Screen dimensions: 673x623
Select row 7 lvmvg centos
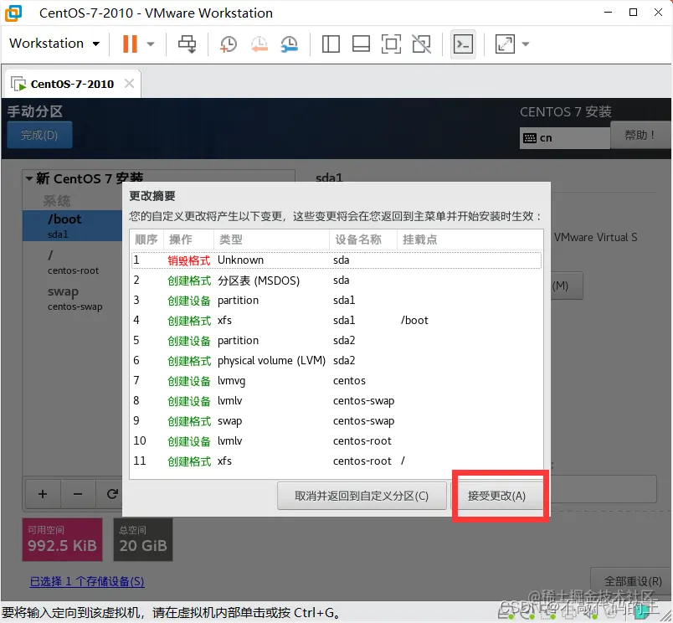pos(336,381)
